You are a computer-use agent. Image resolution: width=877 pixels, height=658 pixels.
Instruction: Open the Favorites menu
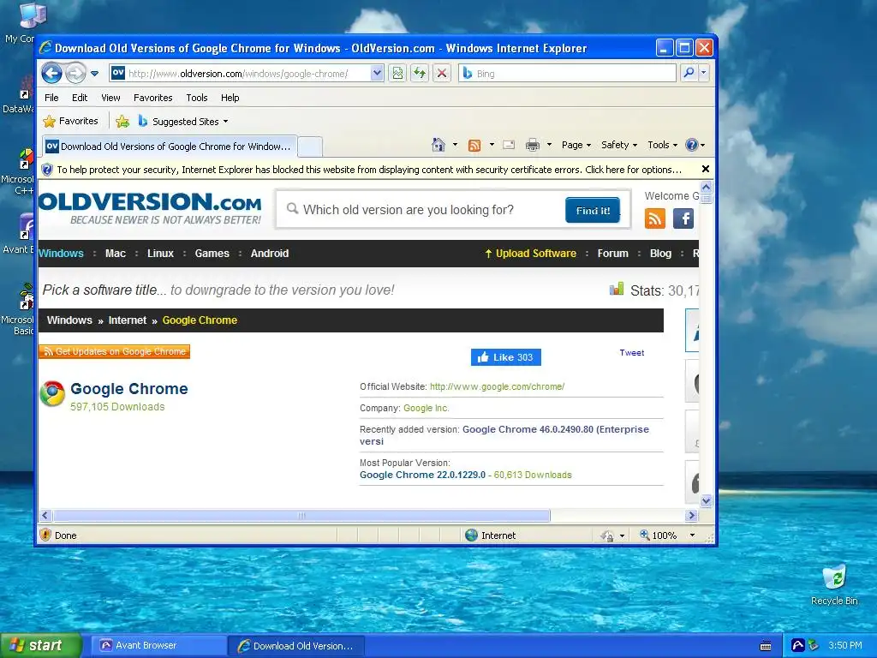(x=152, y=98)
